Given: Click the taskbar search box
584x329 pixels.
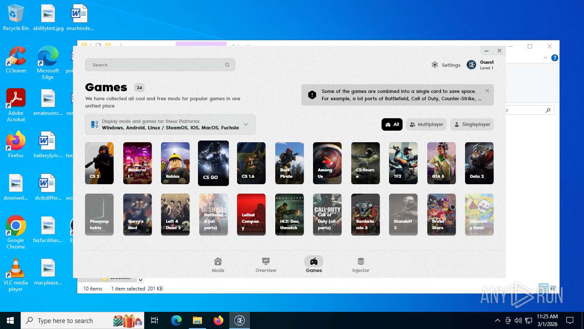Looking at the screenshot, I should 82,320.
